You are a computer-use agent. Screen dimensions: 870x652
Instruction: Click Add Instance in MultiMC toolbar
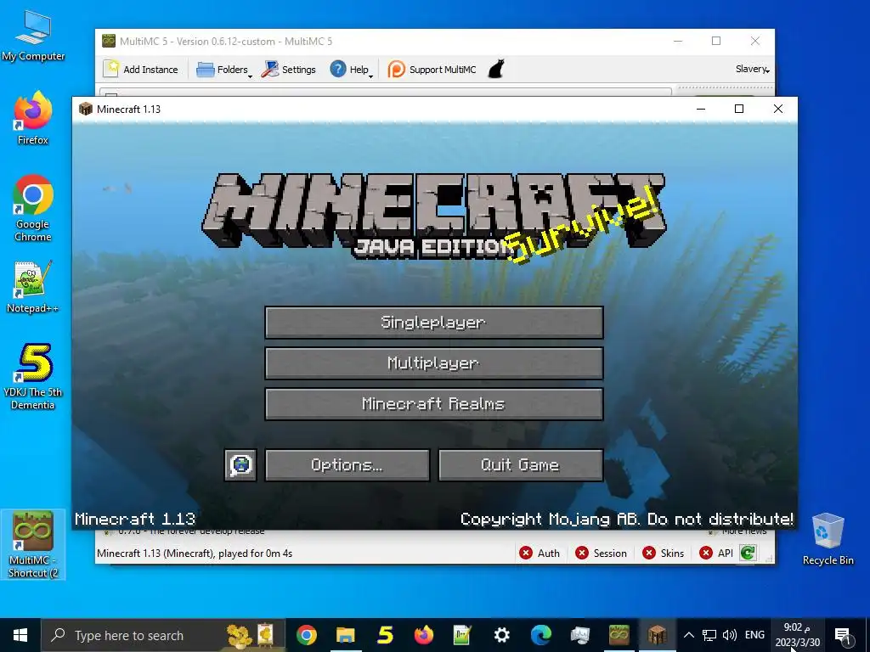(x=141, y=70)
